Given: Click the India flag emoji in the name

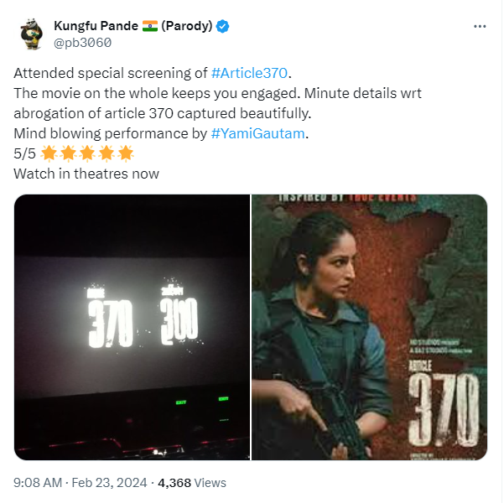Looking at the screenshot, I should pos(150,26).
